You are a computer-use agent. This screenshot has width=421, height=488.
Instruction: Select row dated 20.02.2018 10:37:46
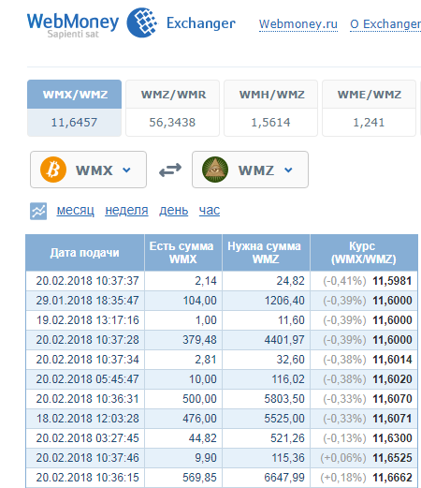point(222,458)
